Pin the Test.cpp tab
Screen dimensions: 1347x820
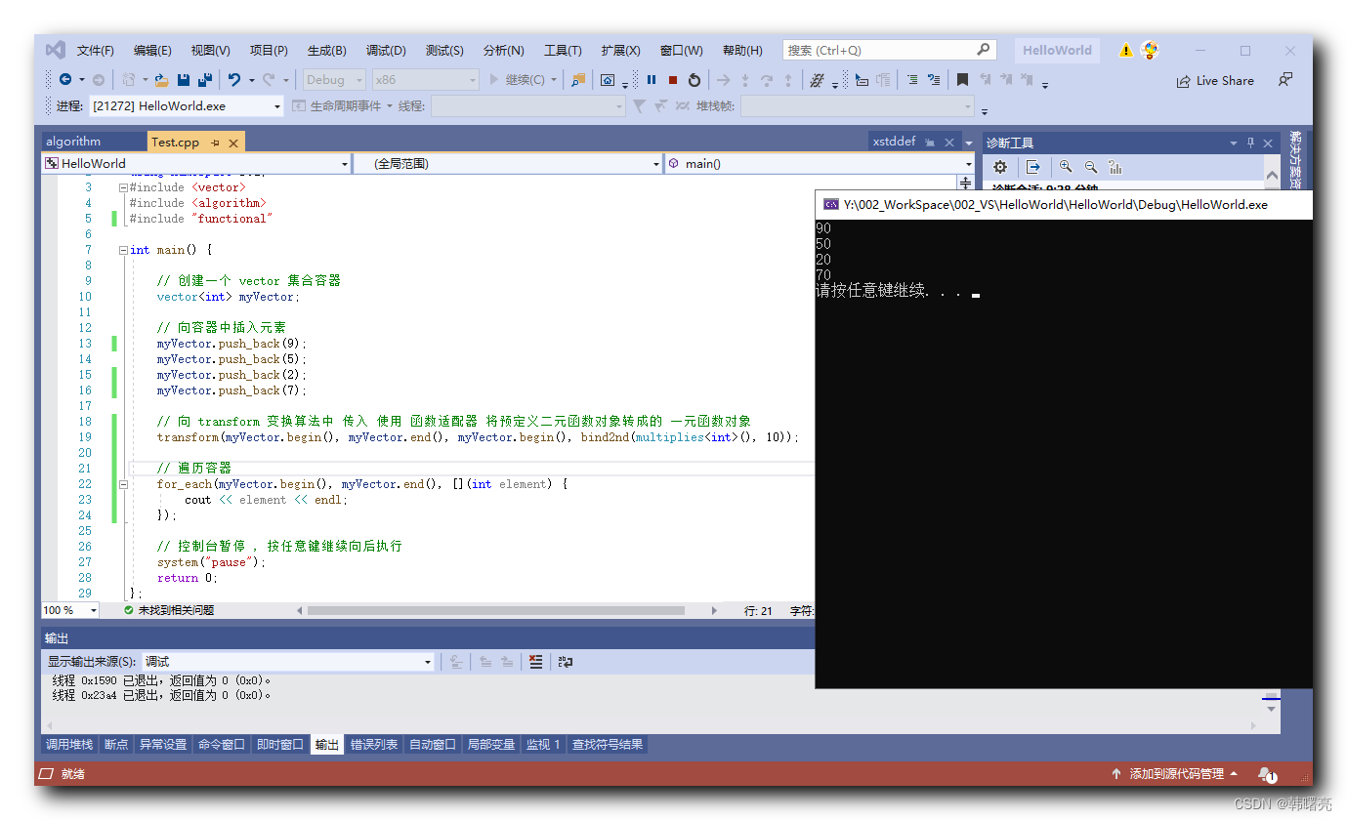[215, 143]
